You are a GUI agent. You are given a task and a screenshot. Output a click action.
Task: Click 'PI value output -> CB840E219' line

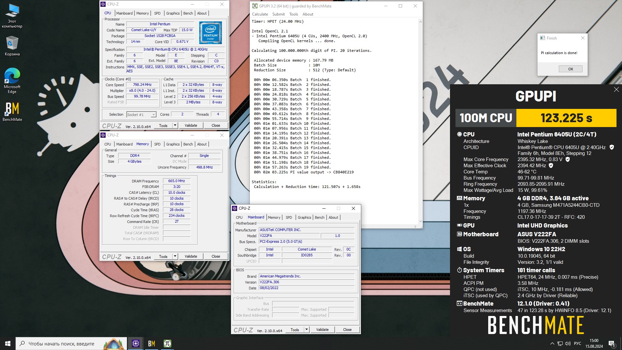[304, 172]
